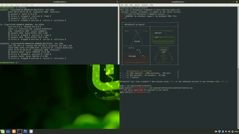Click the nick terminal vertical scrollbar
Image resolution: width=239 pixels, height=134 pixels.
tap(118, 35)
